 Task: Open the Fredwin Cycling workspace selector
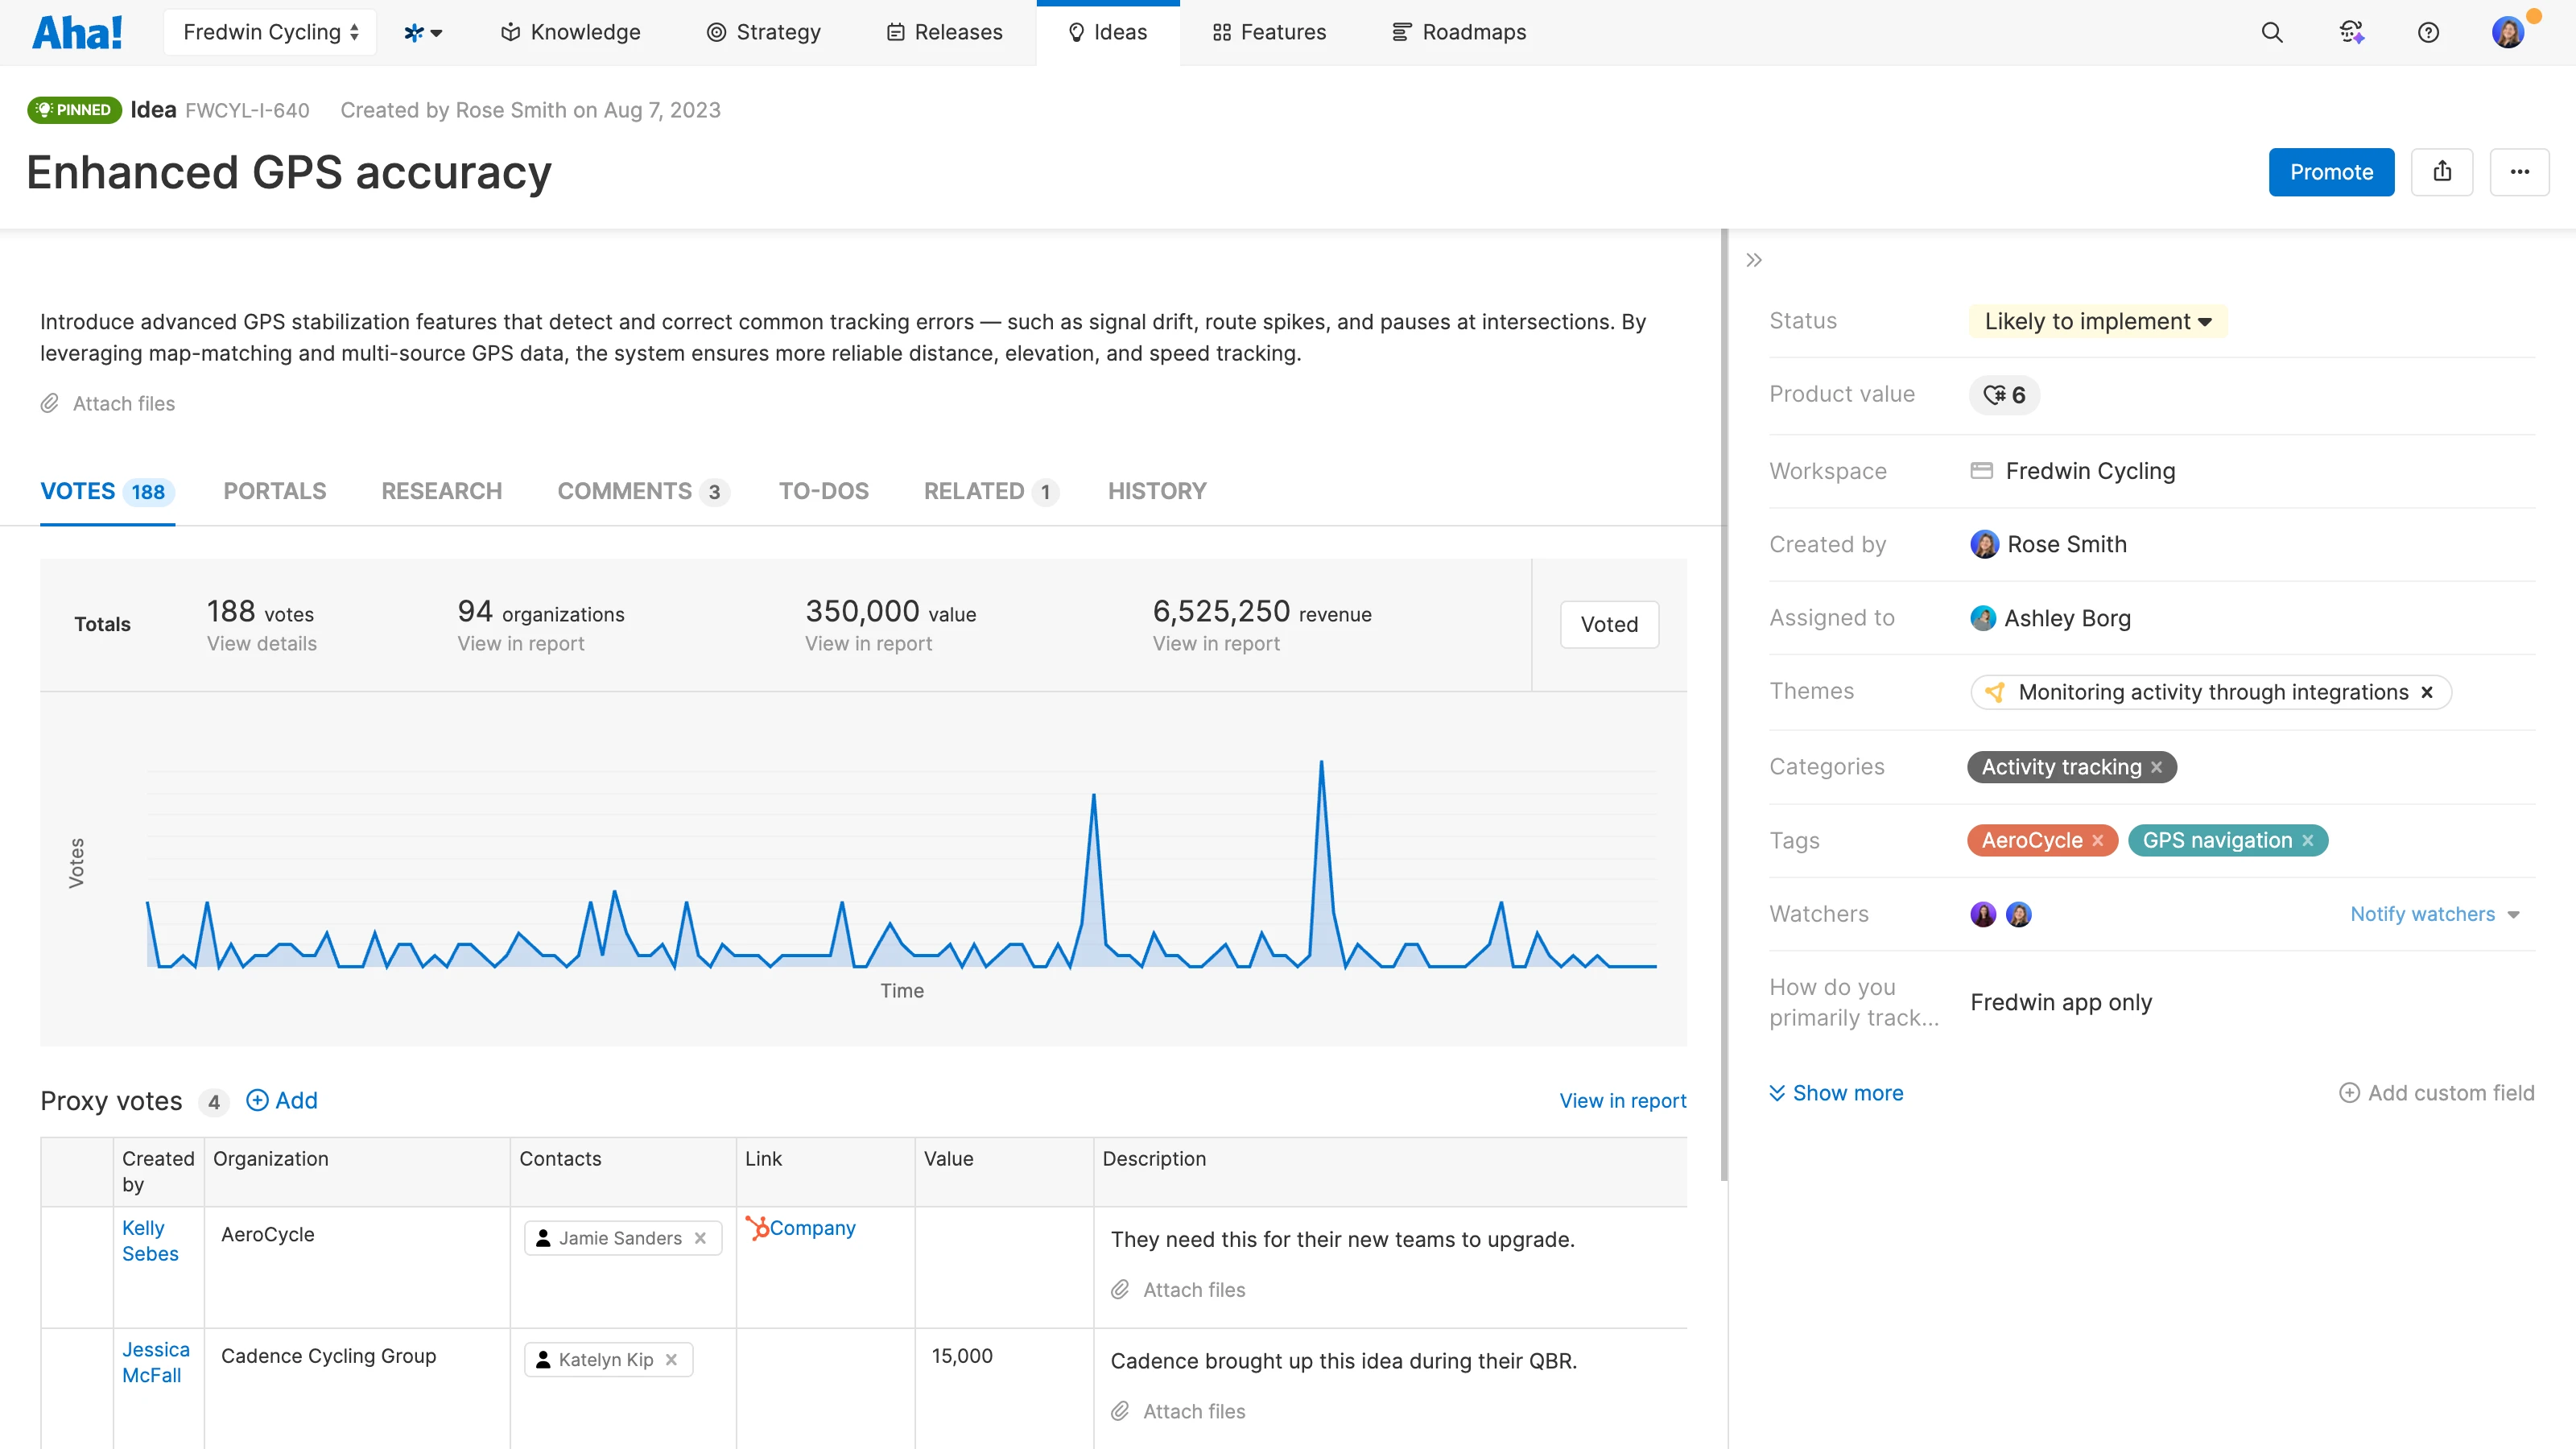pyautogui.click(x=270, y=32)
